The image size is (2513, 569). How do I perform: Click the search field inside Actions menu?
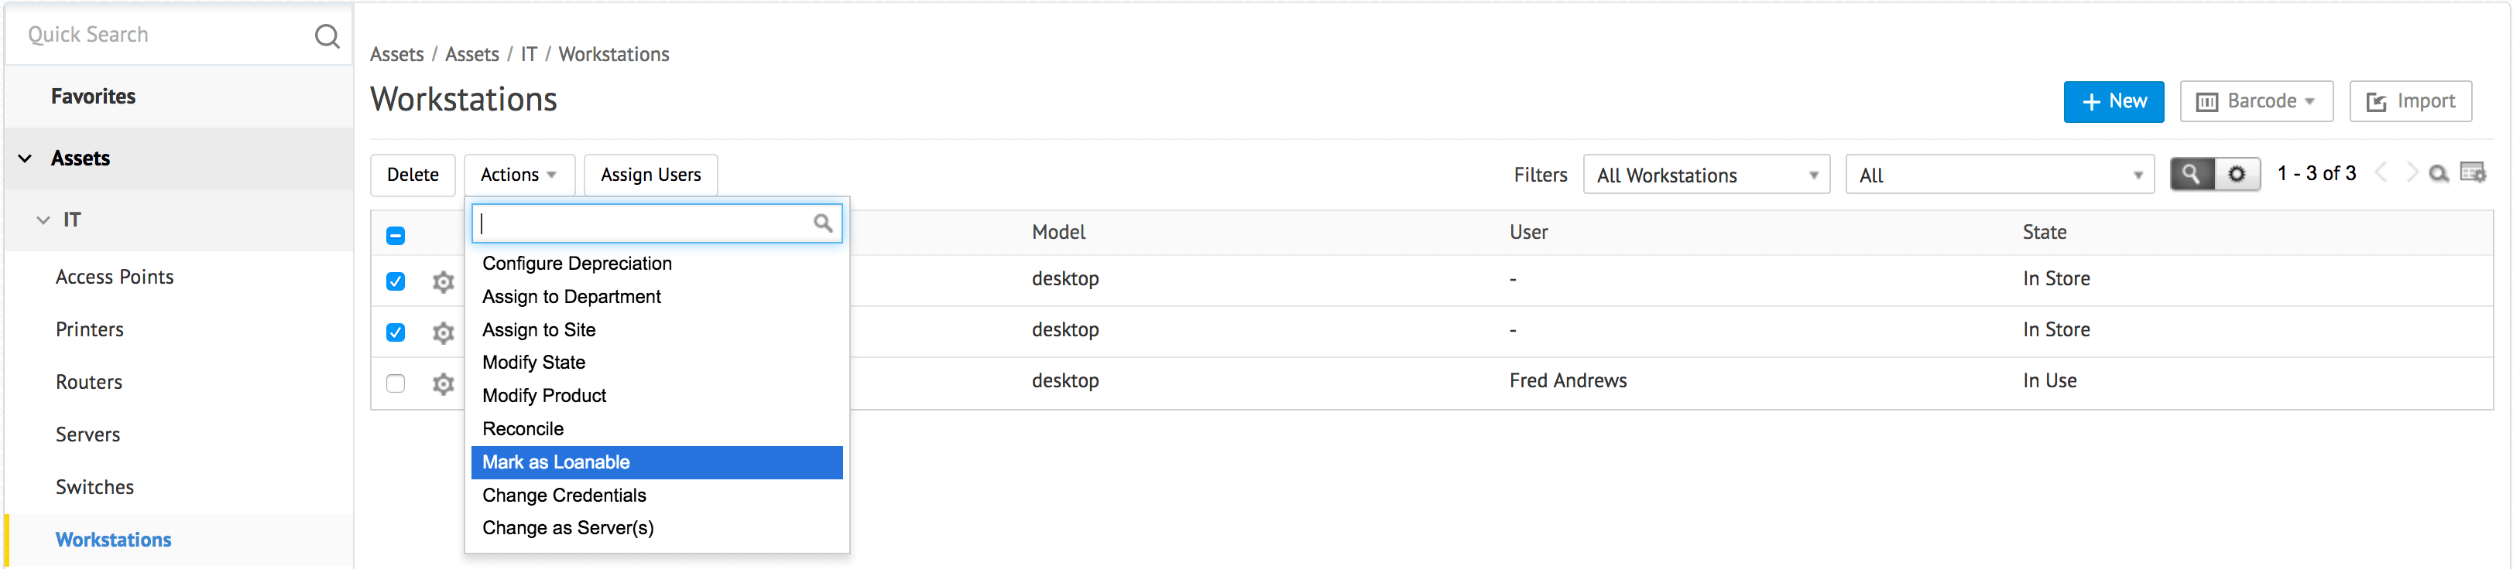click(x=644, y=223)
